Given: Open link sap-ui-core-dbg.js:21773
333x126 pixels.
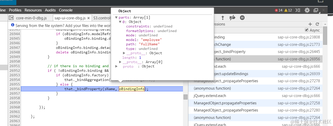Looking at the screenshot, I should click(x=299, y=44).
